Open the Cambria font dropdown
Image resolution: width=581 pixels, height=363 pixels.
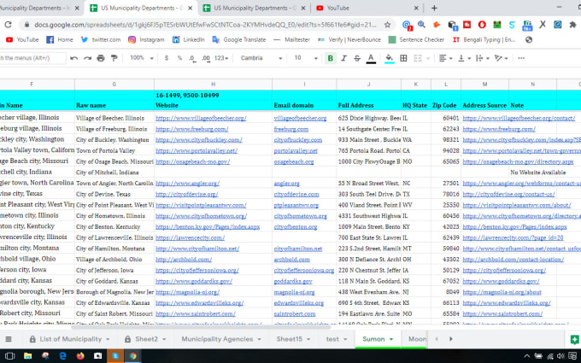261,58
